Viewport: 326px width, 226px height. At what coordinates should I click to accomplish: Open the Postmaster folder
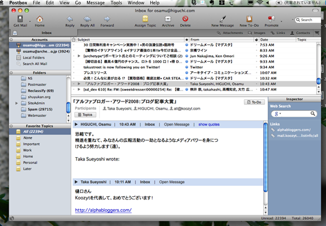coord(37,84)
